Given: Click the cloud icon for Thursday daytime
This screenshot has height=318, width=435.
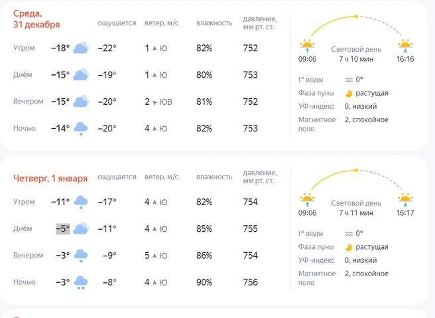Looking at the screenshot, I should pos(81,228).
